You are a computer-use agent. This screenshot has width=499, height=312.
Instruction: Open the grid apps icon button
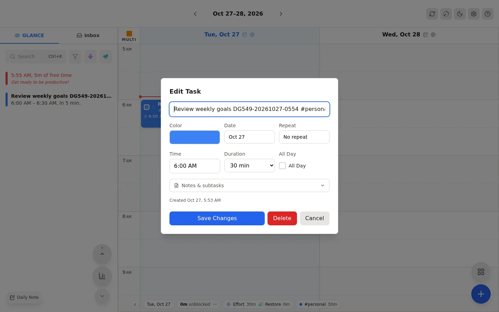[x=481, y=272]
